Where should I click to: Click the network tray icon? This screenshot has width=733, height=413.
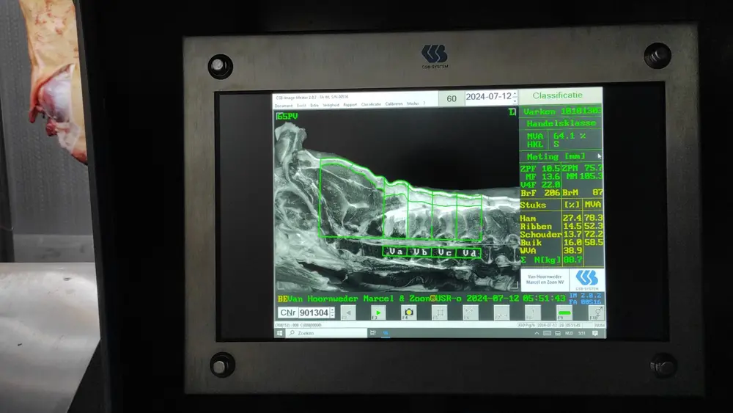[558, 333]
